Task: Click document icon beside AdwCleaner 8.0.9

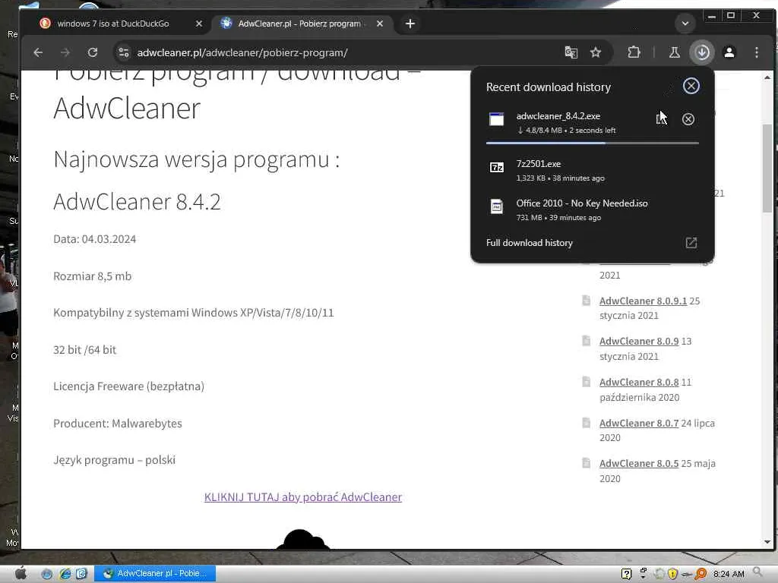Action: (586, 341)
